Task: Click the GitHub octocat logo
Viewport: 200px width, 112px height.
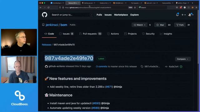Action: 44,15
